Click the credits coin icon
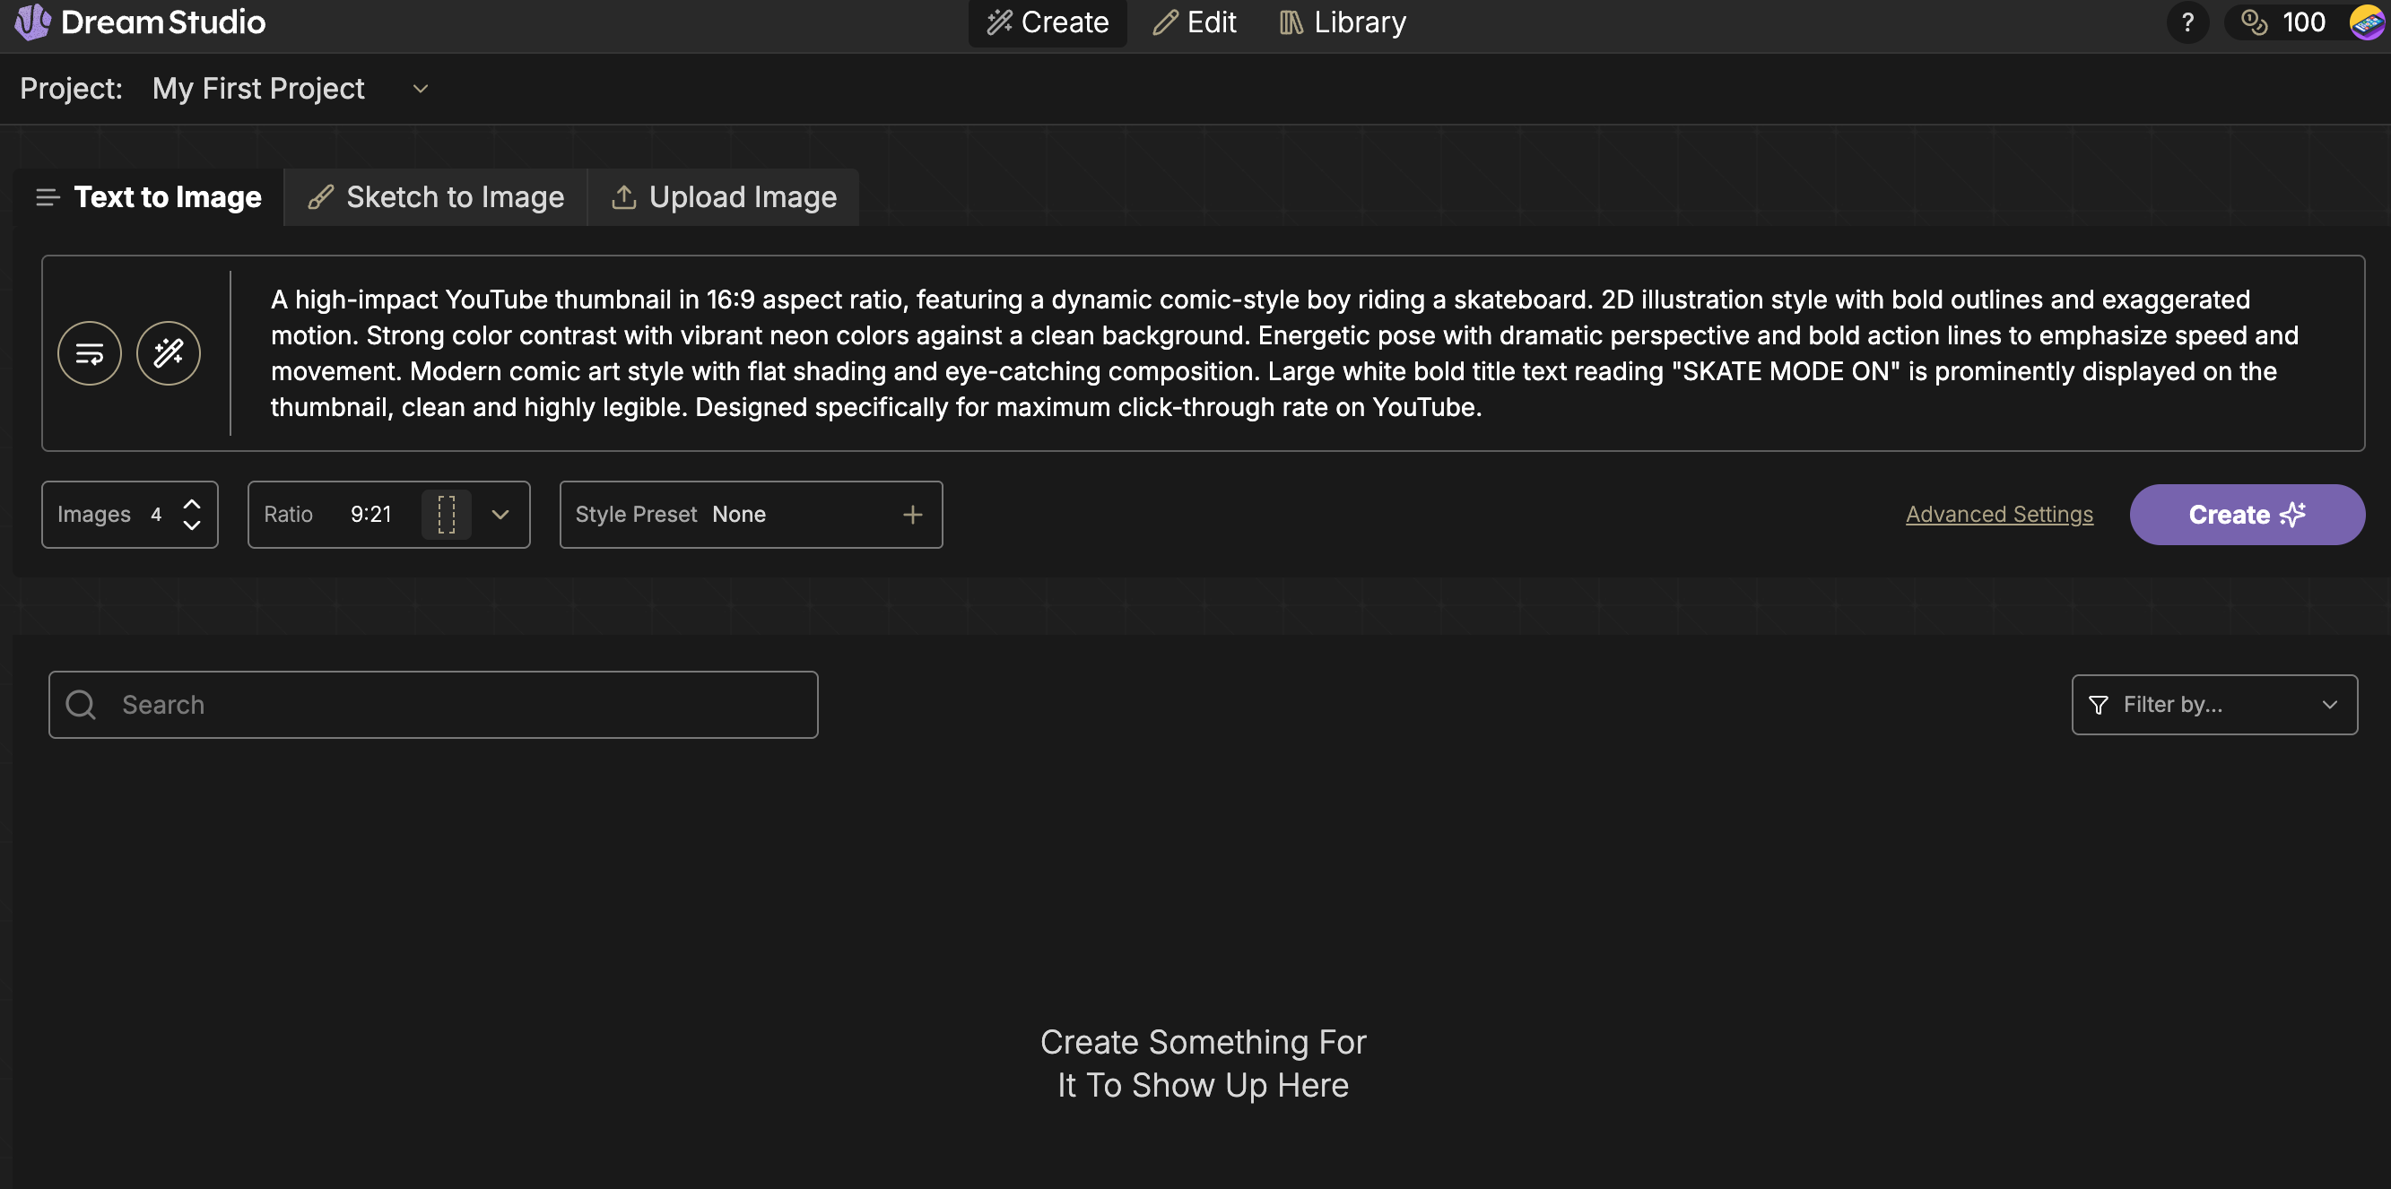This screenshot has width=2391, height=1189. coord(2254,22)
